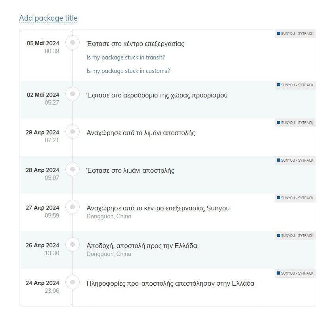Click Sunyou carrier badge on 27 Απρ entry
The width and height of the screenshot is (323, 313).
295,198
